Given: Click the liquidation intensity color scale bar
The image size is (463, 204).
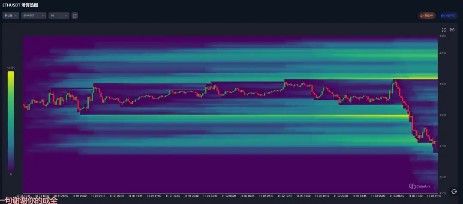Looking at the screenshot, I should click(x=11, y=121).
